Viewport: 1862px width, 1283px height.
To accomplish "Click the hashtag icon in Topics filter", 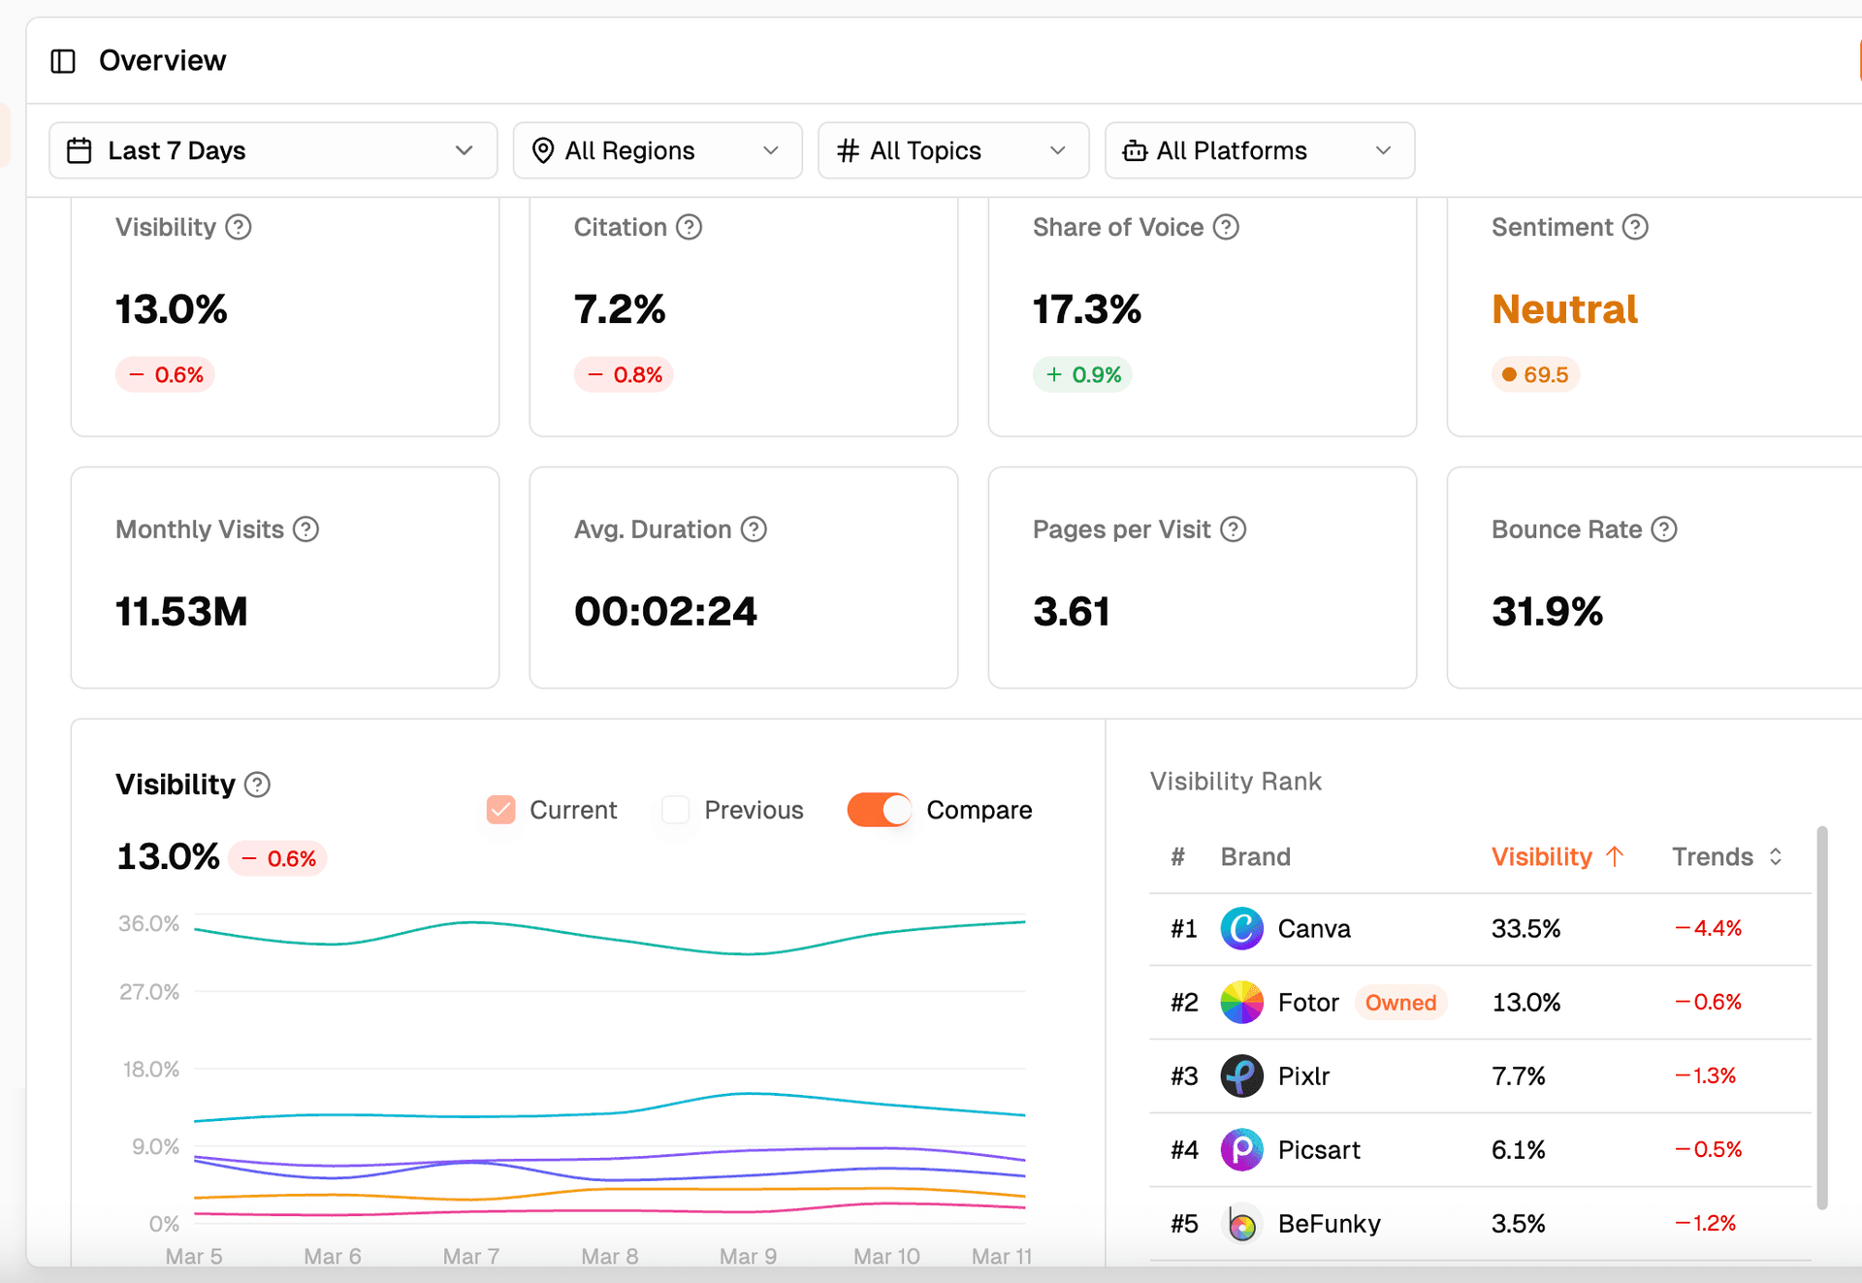I will coord(849,150).
